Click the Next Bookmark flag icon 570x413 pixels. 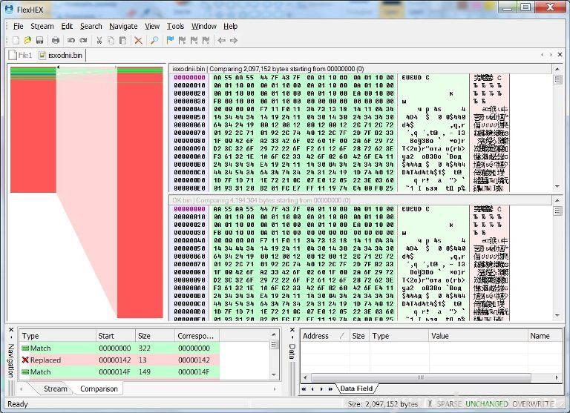tap(182, 40)
